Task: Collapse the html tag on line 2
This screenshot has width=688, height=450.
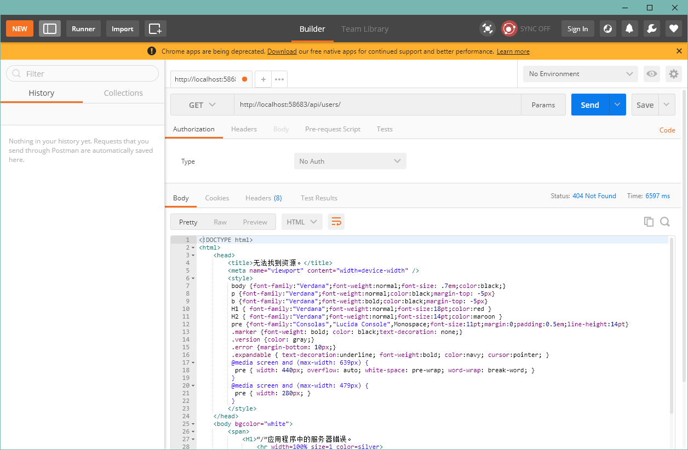Action: [x=193, y=248]
